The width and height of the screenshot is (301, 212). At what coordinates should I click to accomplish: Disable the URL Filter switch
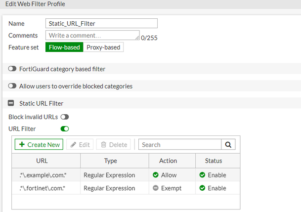64,129
